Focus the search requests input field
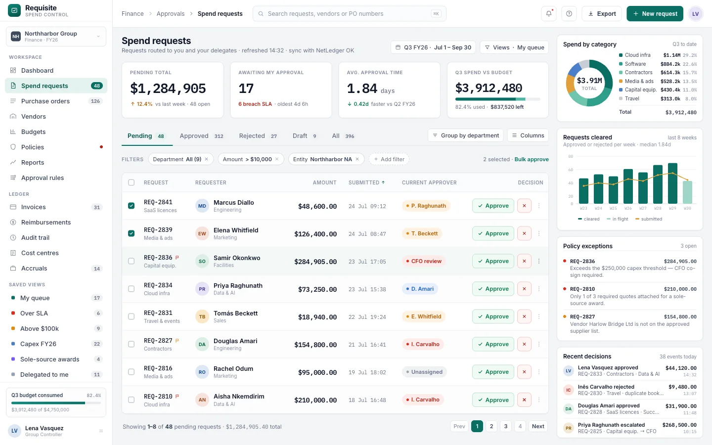The image size is (712, 445). [349, 14]
